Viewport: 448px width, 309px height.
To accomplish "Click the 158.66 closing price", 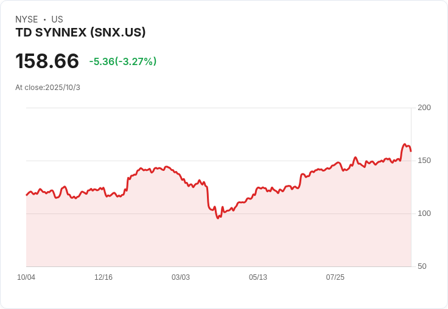I will point(47,61).
